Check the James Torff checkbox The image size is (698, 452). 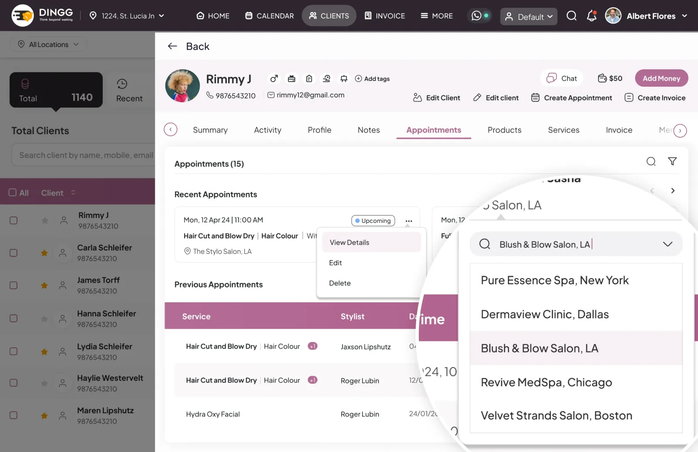(14, 285)
